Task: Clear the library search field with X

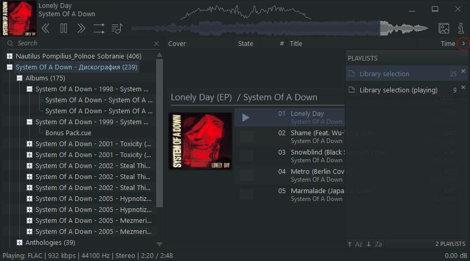Action: (x=156, y=44)
